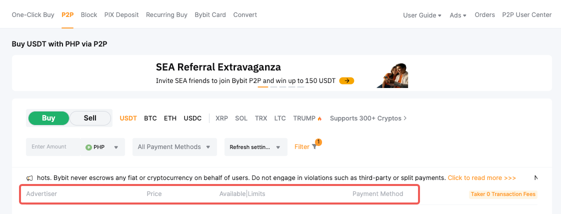Go to the One-Click Buy tab
The height and width of the screenshot is (214, 561).
click(33, 15)
